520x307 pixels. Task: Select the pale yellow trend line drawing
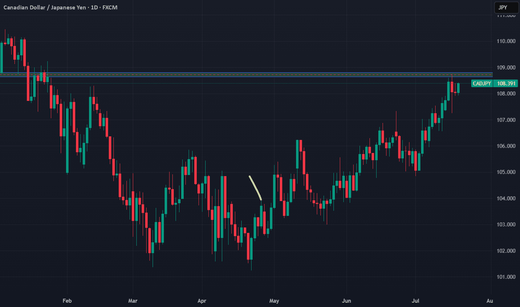point(256,188)
